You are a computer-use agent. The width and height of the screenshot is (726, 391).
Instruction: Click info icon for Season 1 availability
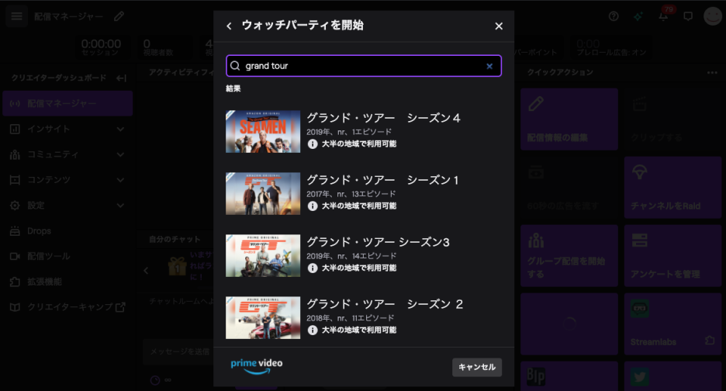pos(313,206)
